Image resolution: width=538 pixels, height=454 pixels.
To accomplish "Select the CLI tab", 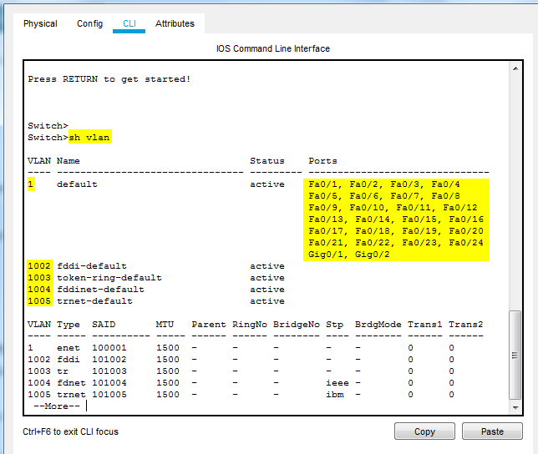I will pyautogui.click(x=129, y=23).
